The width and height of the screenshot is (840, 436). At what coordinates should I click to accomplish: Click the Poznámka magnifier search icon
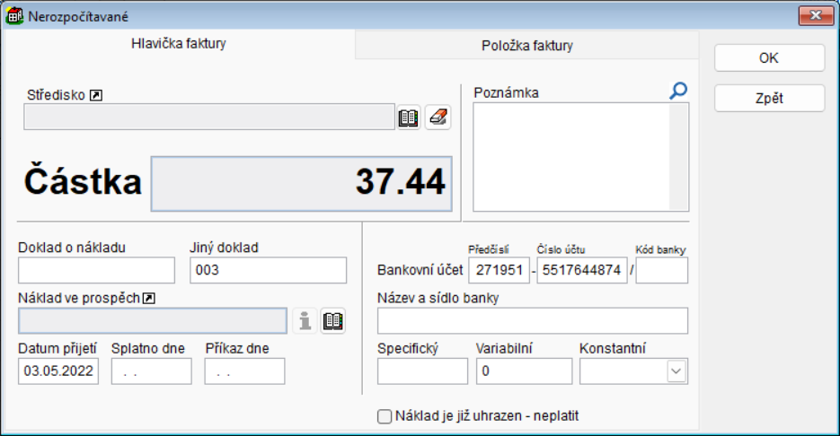click(678, 91)
